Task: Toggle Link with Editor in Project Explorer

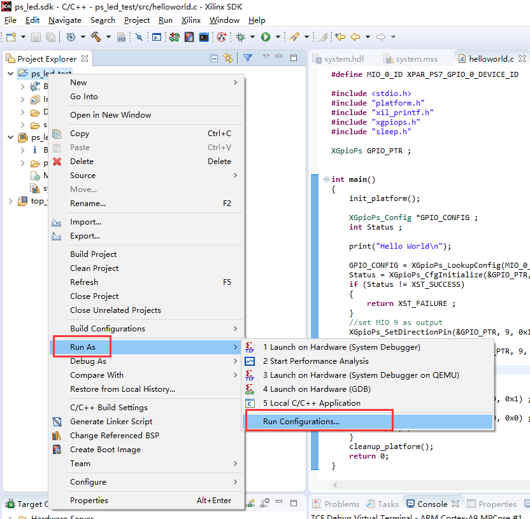Action: click(228, 59)
